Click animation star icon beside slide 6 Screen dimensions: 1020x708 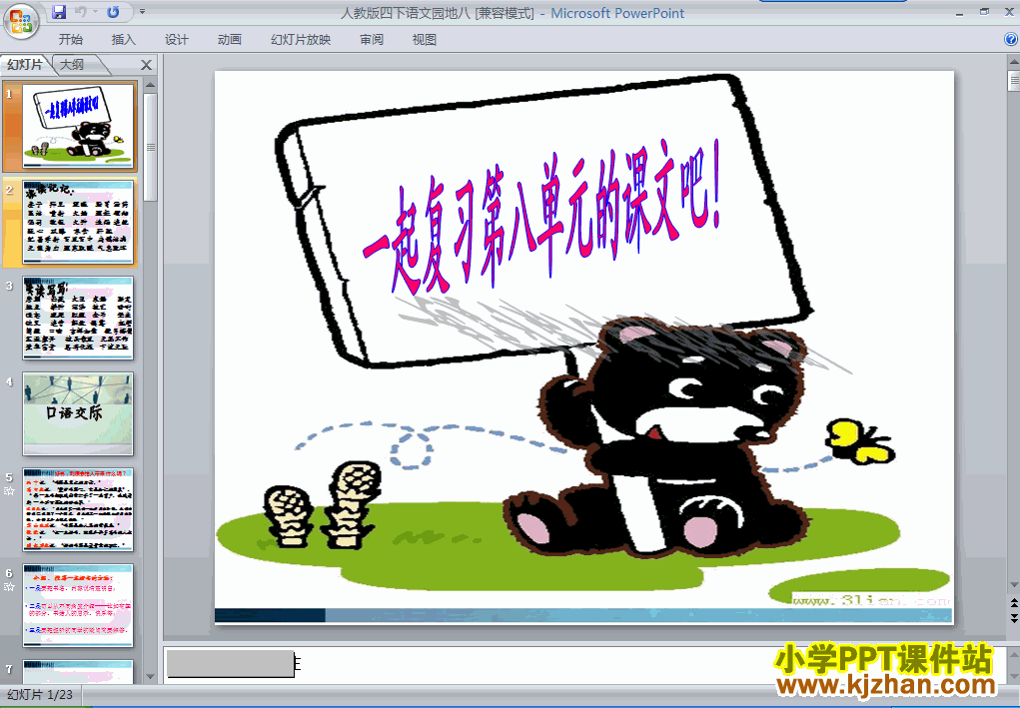coord(9,587)
